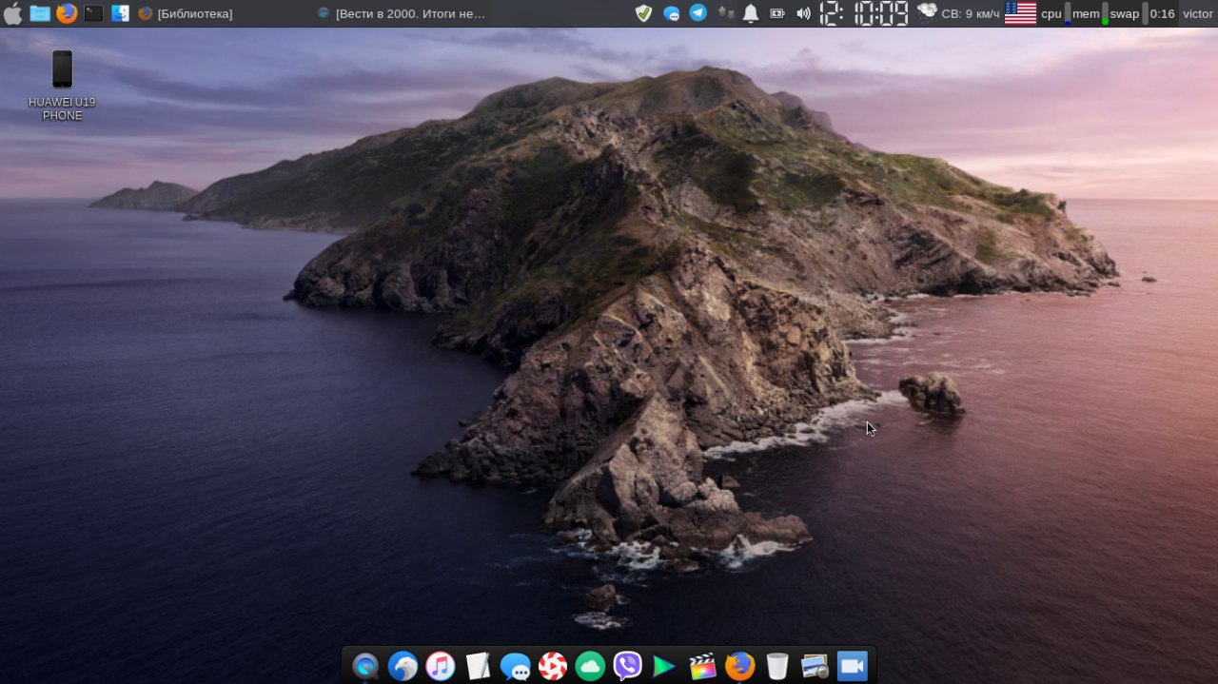Viewport: 1218px width, 684px height.
Task: Open Telegram from the system tray
Action: click(x=697, y=13)
